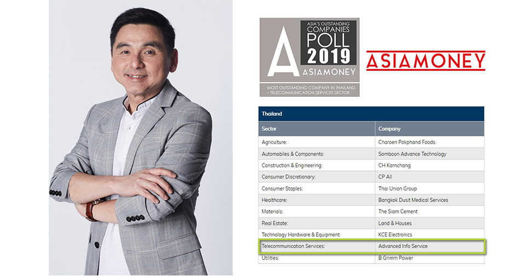The height and width of the screenshot is (276, 530).
Task: Select the Thailand table title bar
Action: pos(371,114)
